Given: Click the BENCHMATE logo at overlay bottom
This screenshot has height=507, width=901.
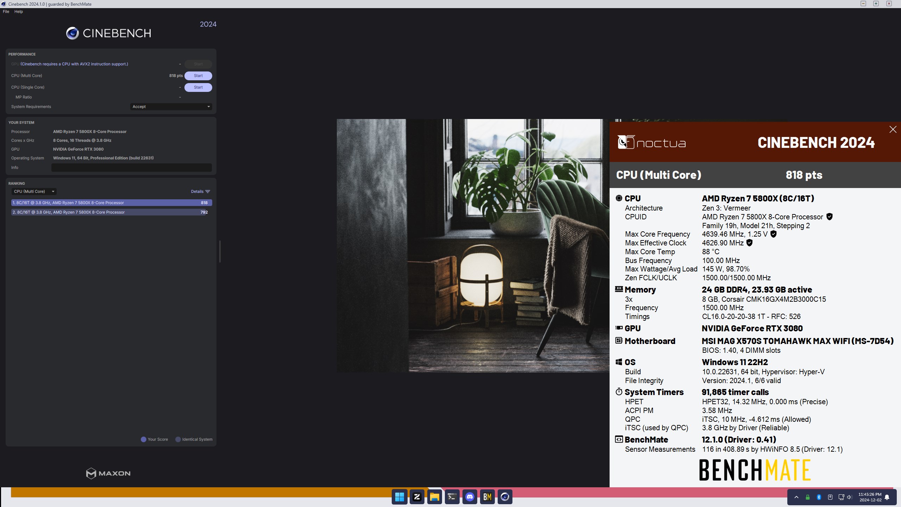Looking at the screenshot, I should (755, 470).
